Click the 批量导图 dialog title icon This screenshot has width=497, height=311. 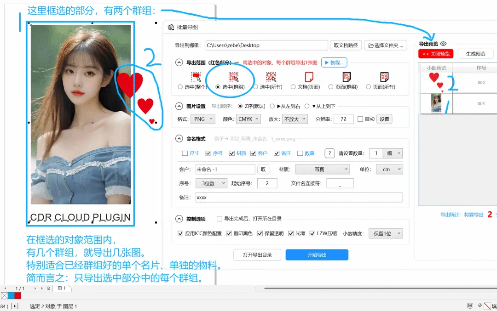click(x=171, y=27)
